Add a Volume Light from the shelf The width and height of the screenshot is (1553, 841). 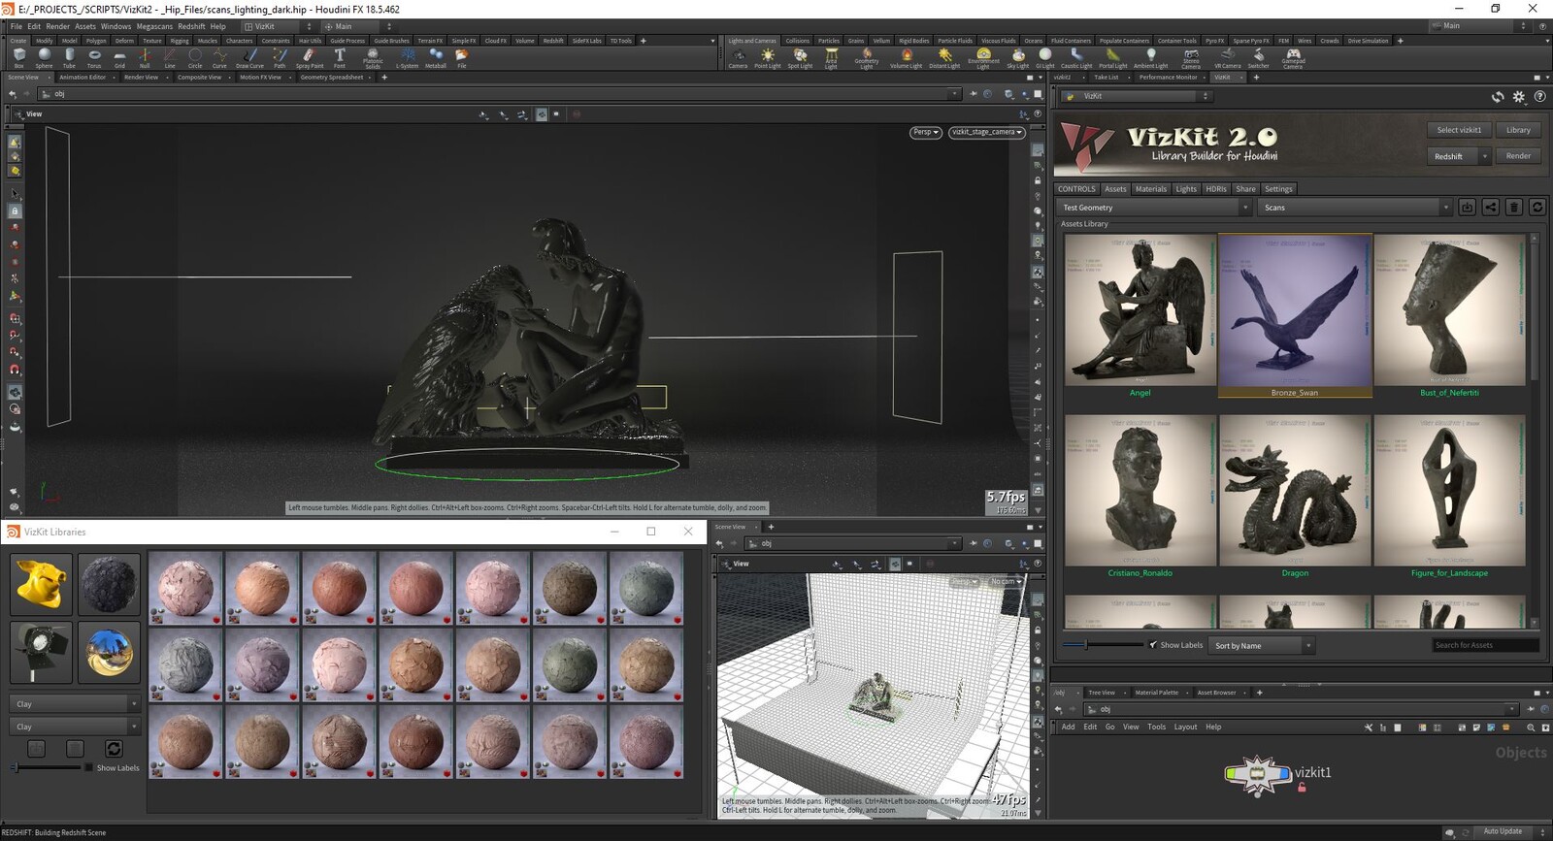906,58
